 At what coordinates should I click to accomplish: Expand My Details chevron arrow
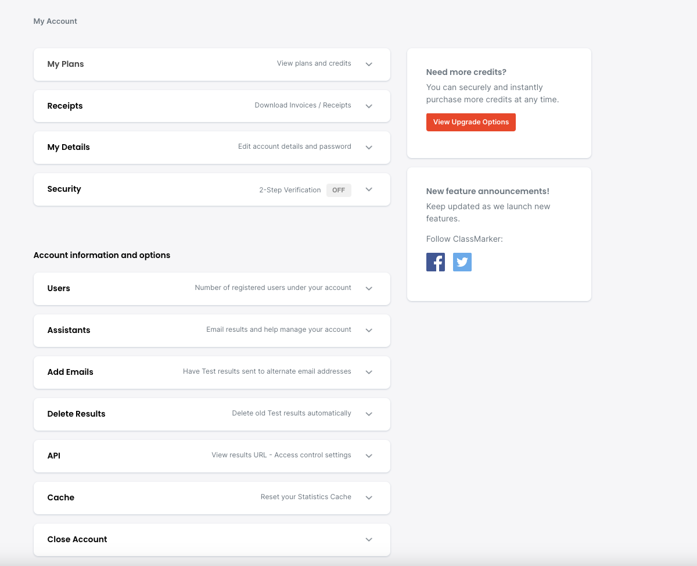pos(369,148)
